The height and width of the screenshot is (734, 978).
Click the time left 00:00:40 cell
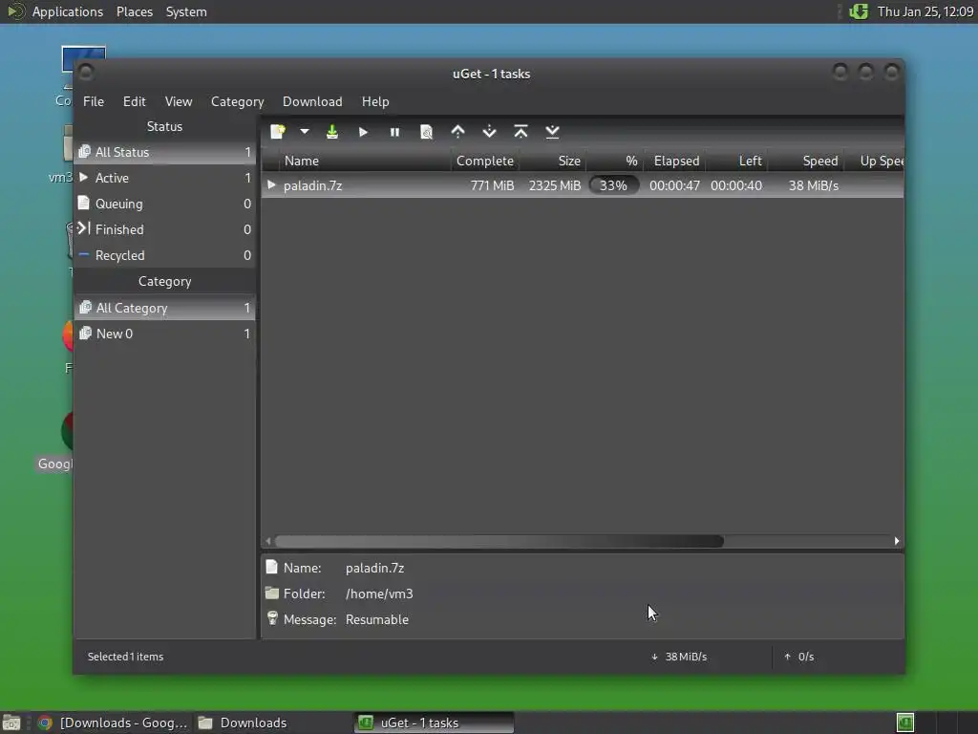[736, 185]
